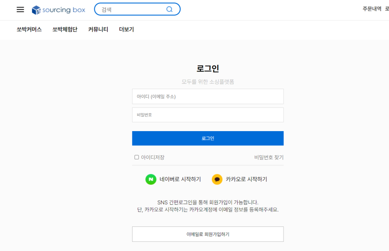This screenshot has width=389, height=251.
Task: Click the blue 로그인 button
Action: 208,138
